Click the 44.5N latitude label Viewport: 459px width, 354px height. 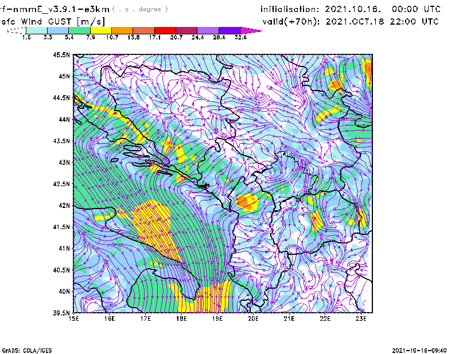point(62,97)
